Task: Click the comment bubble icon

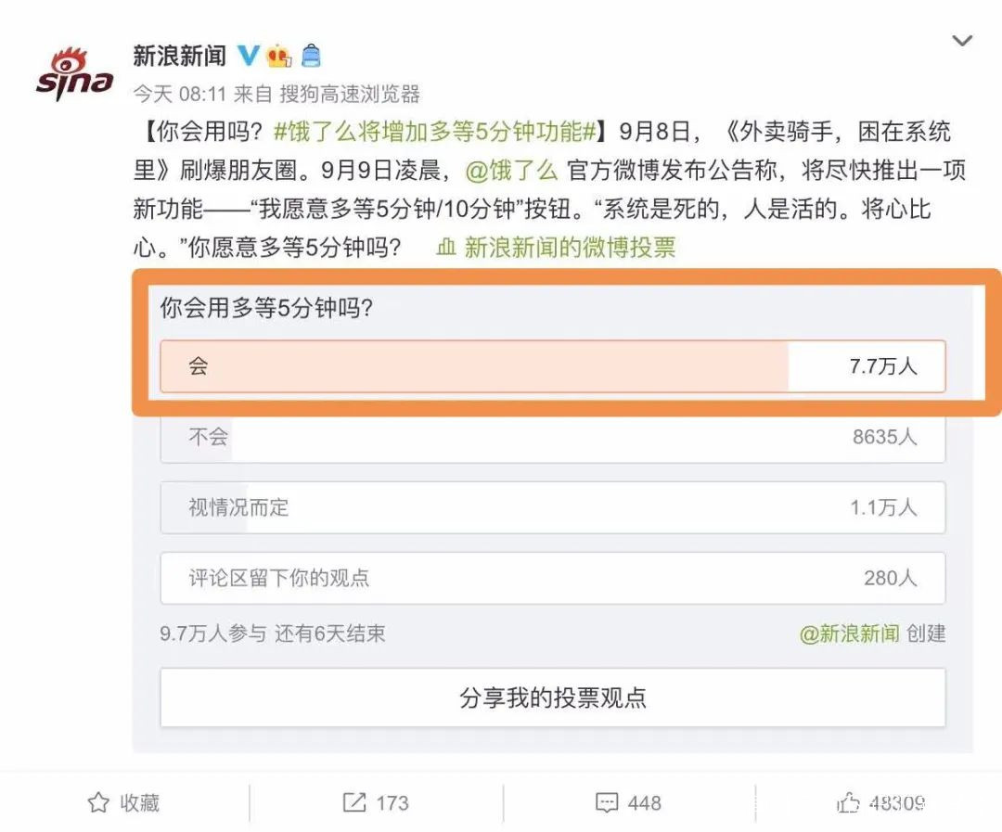Action: pyautogui.click(x=607, y=802)
